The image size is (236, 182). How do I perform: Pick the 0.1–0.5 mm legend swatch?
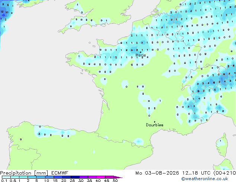(6, 177)
